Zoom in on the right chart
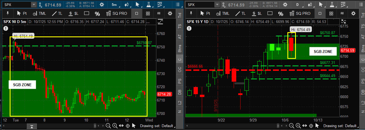Viewport: 365px width, 130px height. pyautogui.click(x=298, y=125)
